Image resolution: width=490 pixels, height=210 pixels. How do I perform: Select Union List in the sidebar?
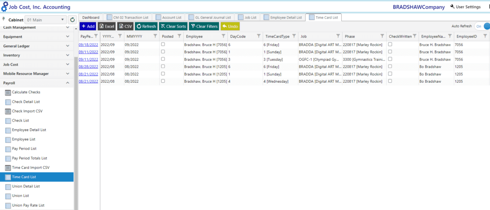[37, 196]
